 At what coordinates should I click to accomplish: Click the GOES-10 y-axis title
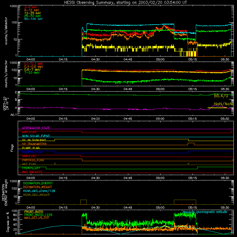[x=6, y=104]
